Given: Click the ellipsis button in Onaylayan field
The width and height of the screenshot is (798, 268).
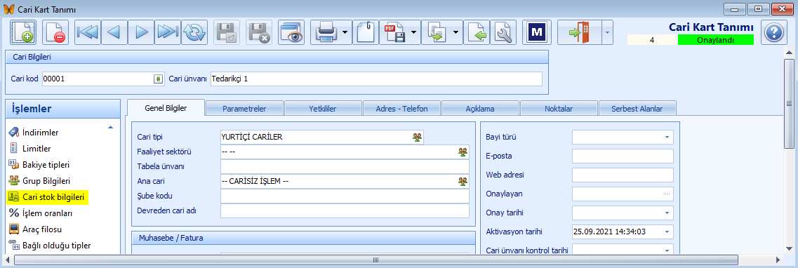Looking at the screenshot, I should tap(667, 194).
